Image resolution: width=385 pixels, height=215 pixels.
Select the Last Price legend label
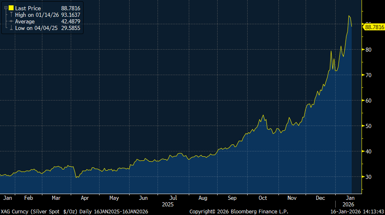pyautogui.click(x=28, y=8)
